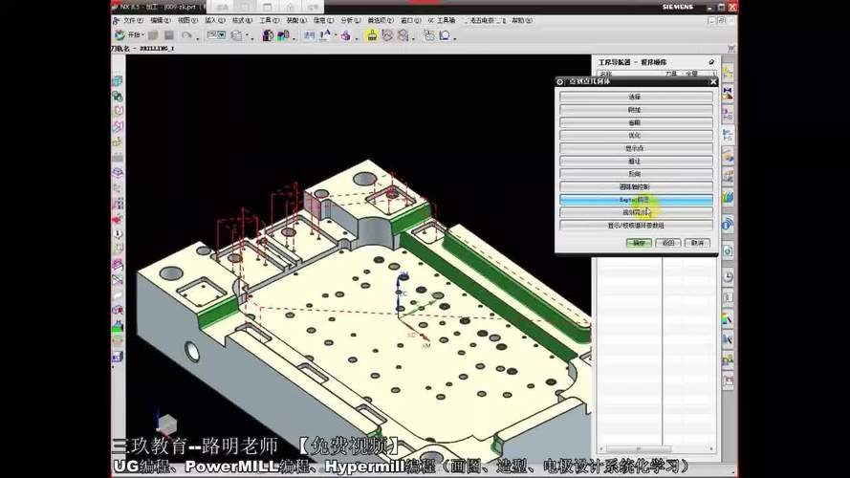850x478 pixels.
Task: Click the 刀轨名 - DRILLING_1 status text
Action: [143, 49]
